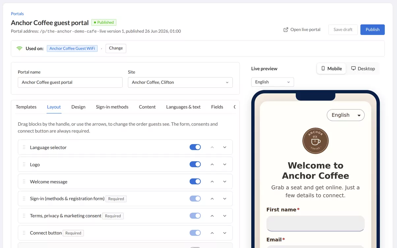The width and height of the screenshot is (397, 248).
Task: Click the Required badge on Connect button row
Action: click(73, 233)
